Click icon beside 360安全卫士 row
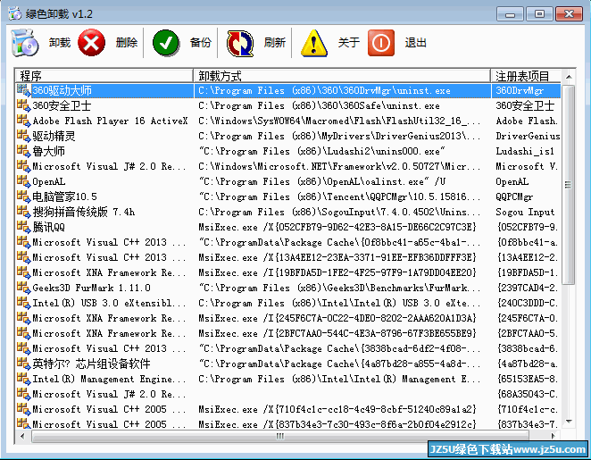591x460 pixels. (24, 105)
